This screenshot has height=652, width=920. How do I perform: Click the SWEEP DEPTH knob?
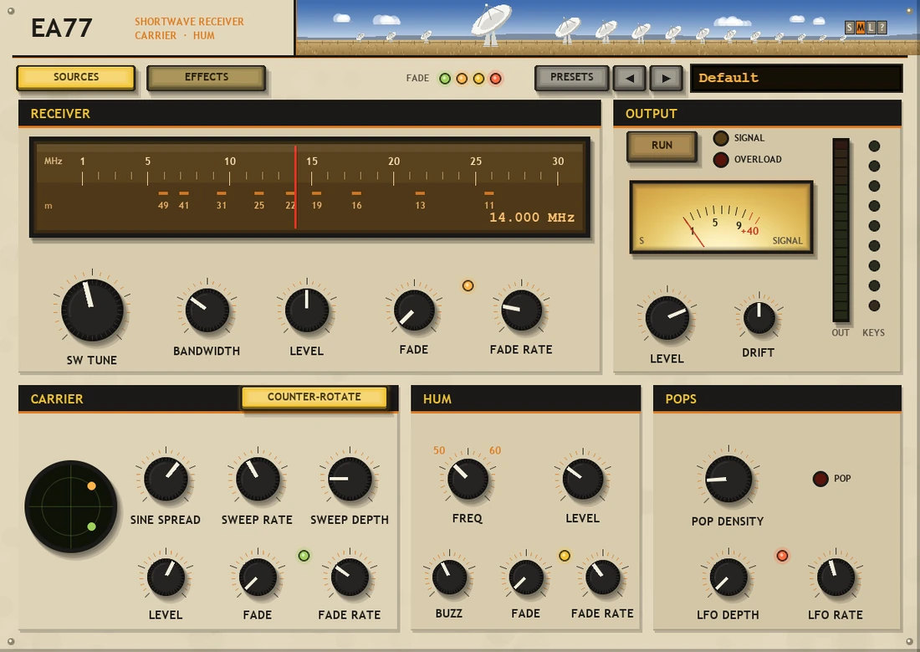pos(350,479)
